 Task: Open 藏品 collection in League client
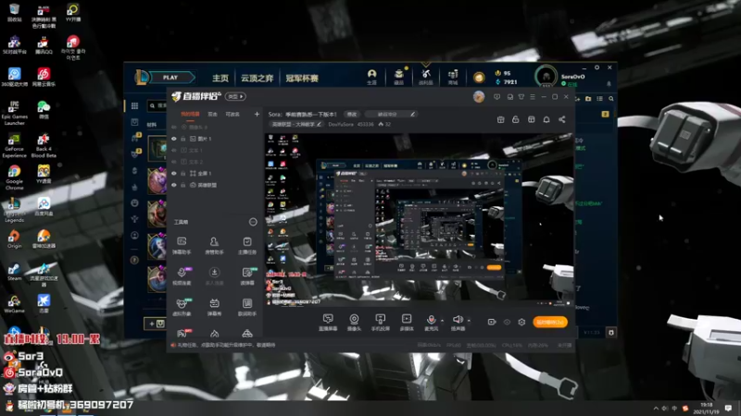(399, 77)
